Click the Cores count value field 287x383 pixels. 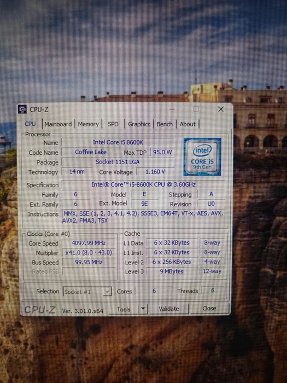click(154, 291)
